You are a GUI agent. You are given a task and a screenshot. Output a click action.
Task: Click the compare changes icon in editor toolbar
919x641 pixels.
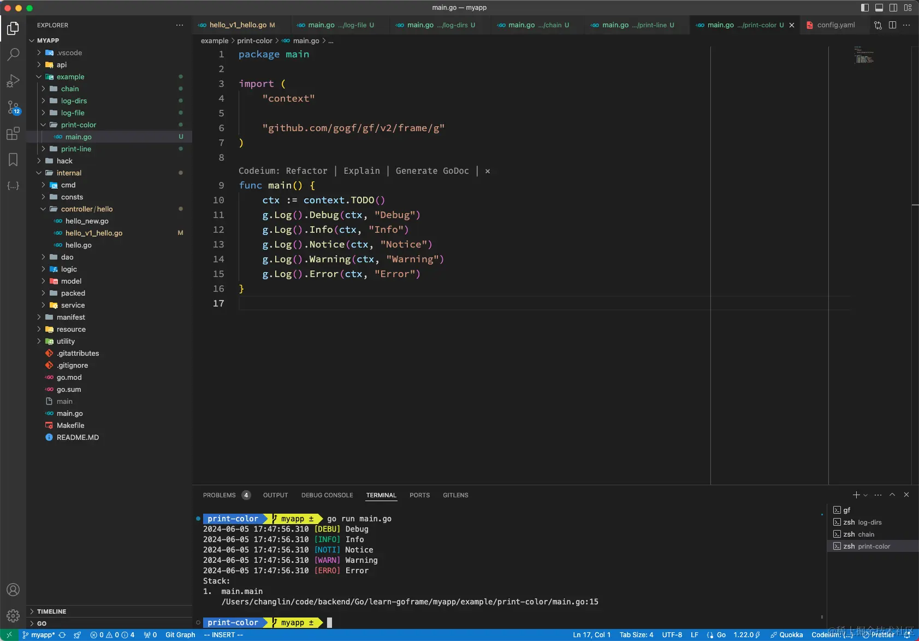click(x=878, y=25)
